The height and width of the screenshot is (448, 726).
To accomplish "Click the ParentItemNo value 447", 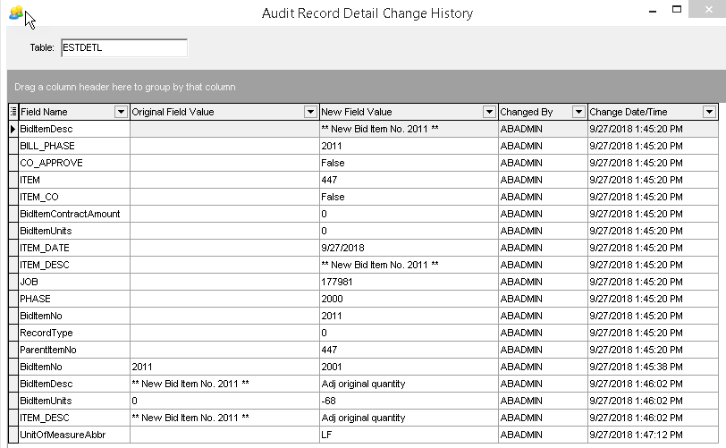I will click(409, 350).
